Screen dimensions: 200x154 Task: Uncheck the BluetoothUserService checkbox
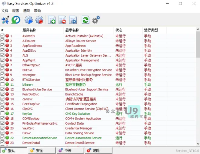[2, 89]
